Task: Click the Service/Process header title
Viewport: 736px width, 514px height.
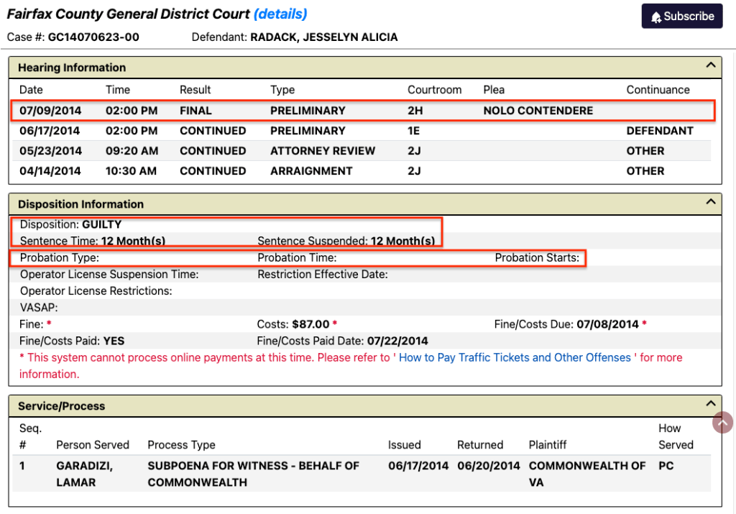Action: (62, 406)
